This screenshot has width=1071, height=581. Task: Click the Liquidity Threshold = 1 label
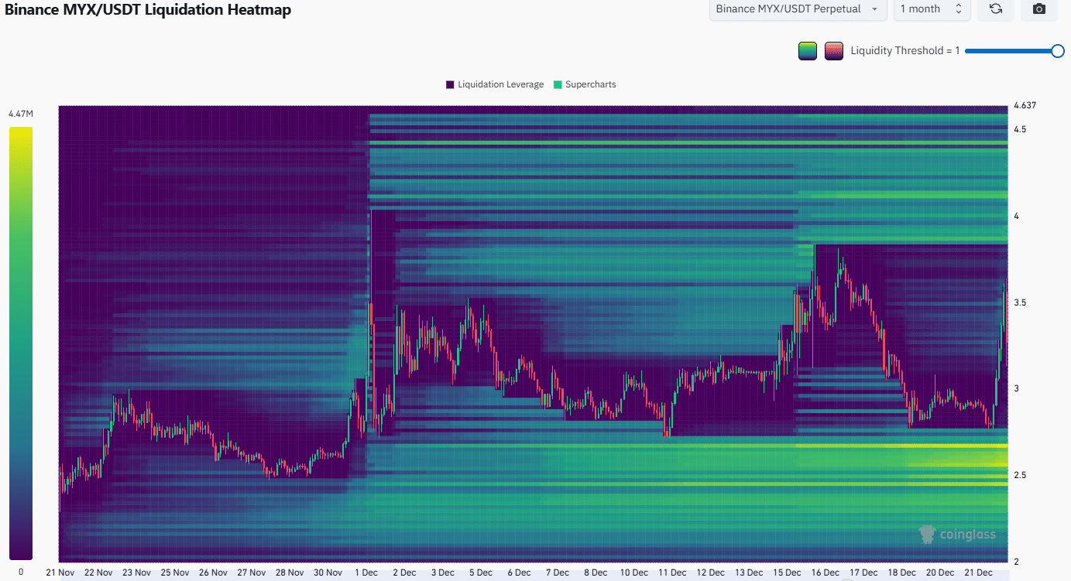coord(905,51)
